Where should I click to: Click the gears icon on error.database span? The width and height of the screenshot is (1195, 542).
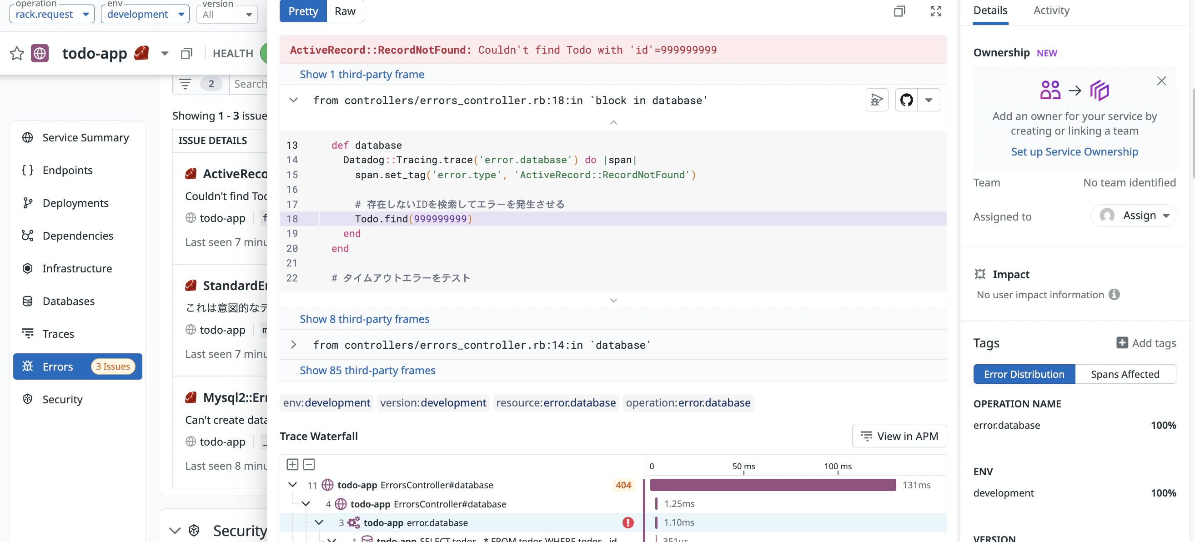pyautogui.click(x=353, y=522)
